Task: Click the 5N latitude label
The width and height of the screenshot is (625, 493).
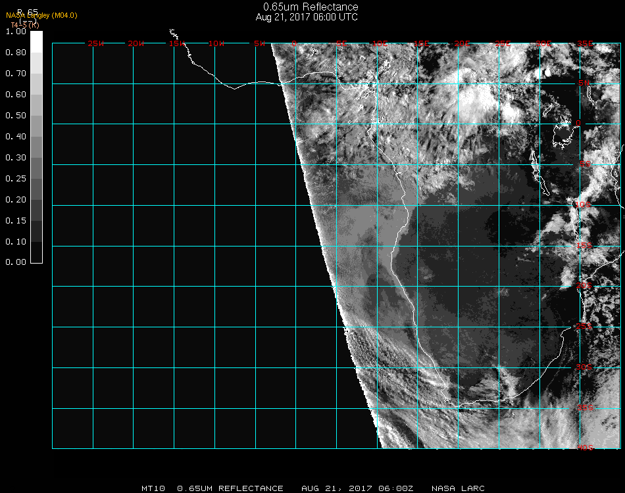Action: pyautogui.click(x=584, y=83)
